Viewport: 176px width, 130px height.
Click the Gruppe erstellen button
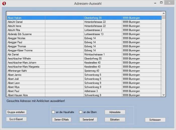(x=16, y=112)
